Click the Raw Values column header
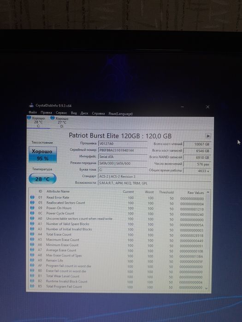Image resolution: width=242 pixels, height=322 pixels. [x=195, y=193]
